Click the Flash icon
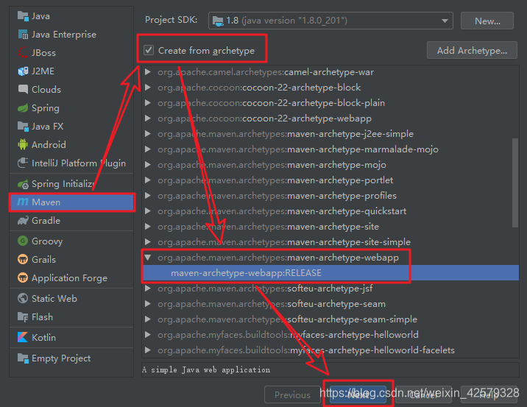Viewport: 527px width, 407px height. click(x=23, y=317)
